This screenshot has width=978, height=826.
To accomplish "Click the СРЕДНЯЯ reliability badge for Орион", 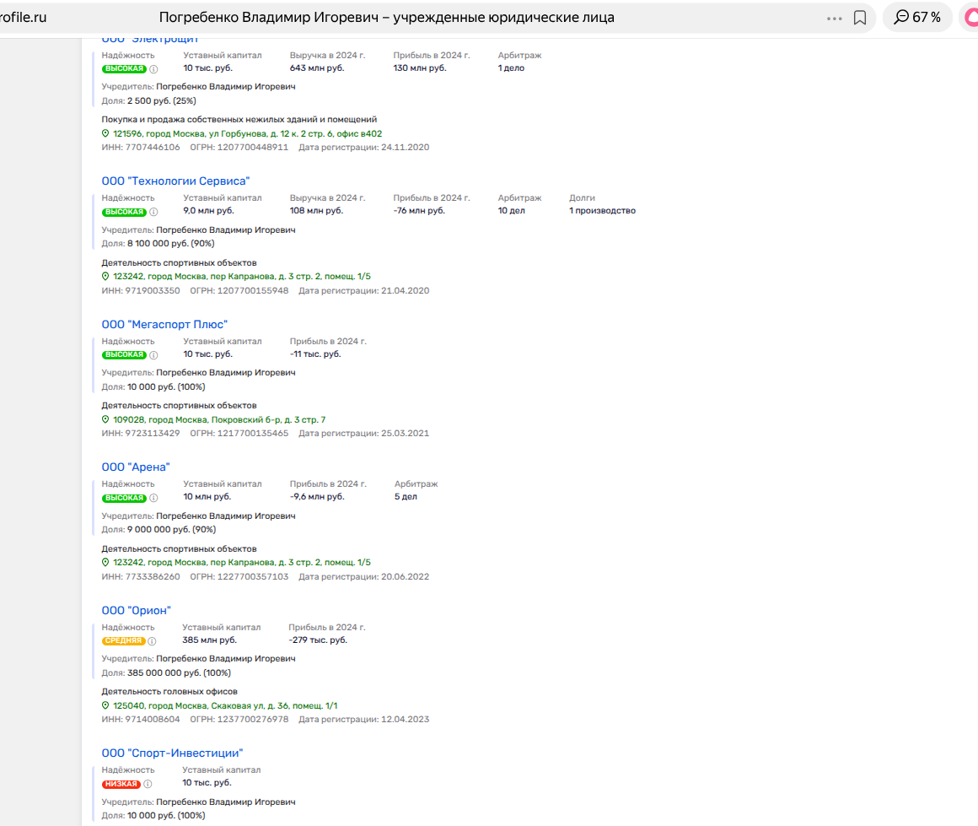I will 123,641.
